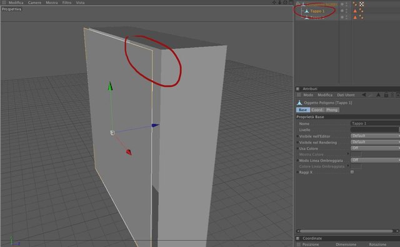Image resolution: width=400 pixels, height=247 pixels.
Task: Click the lock icon in Attributi toolbar
Action: [x=386, y=95]
